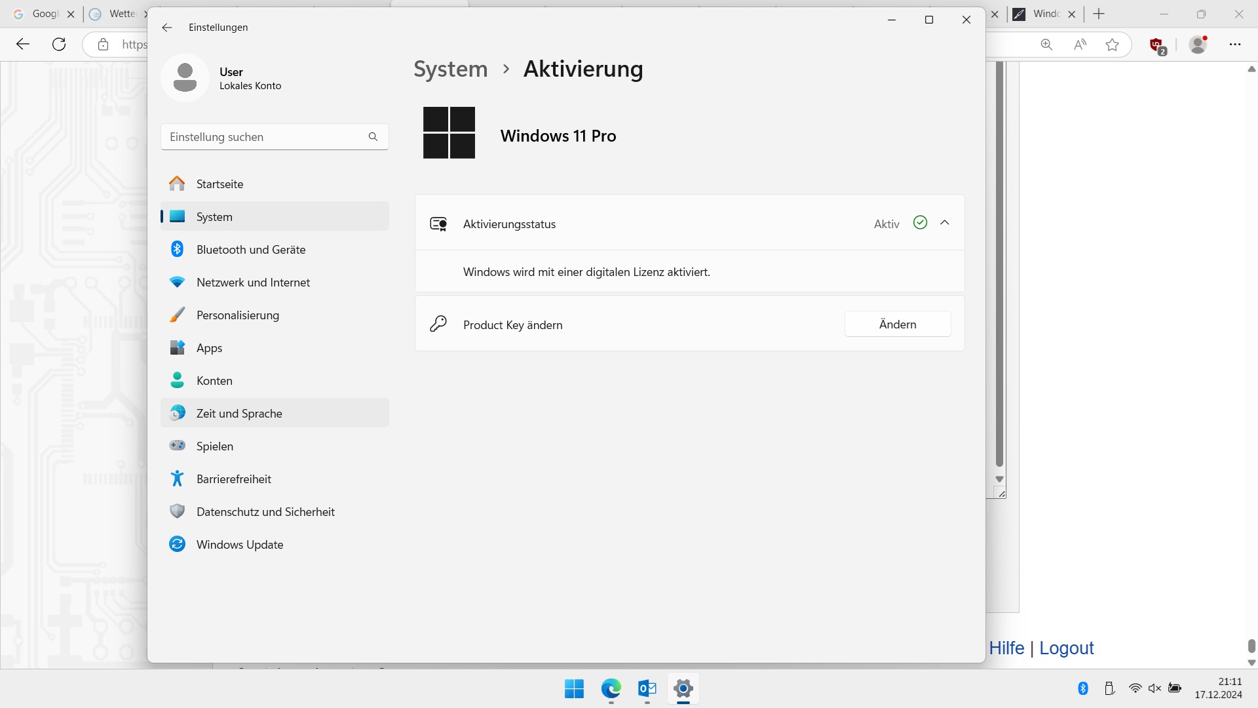Image resolution: width=1258 pixels, height=708 pixels.
Task: Click the inner page scrollbar down arrow
Action: coord(999,479)
